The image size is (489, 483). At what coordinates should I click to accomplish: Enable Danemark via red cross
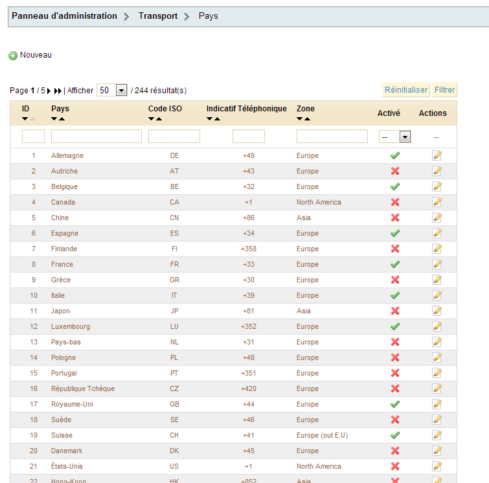click(395, 451)
